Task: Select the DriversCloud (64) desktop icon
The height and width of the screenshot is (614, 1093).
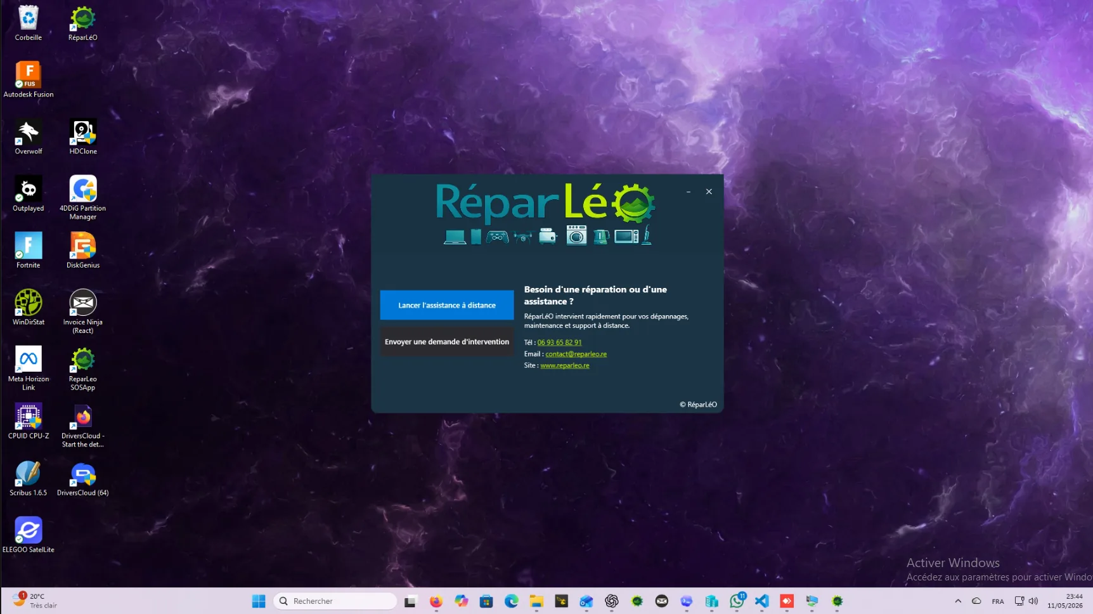Action: [83, 478]
